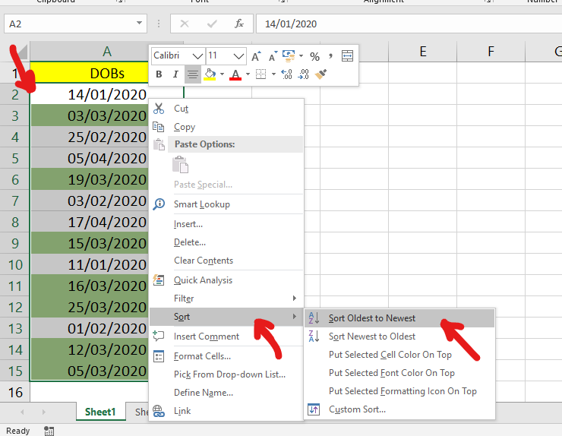Toggle Italic in mini toolbar
Viewport: 562px width, 436px height.
point(175,74)
